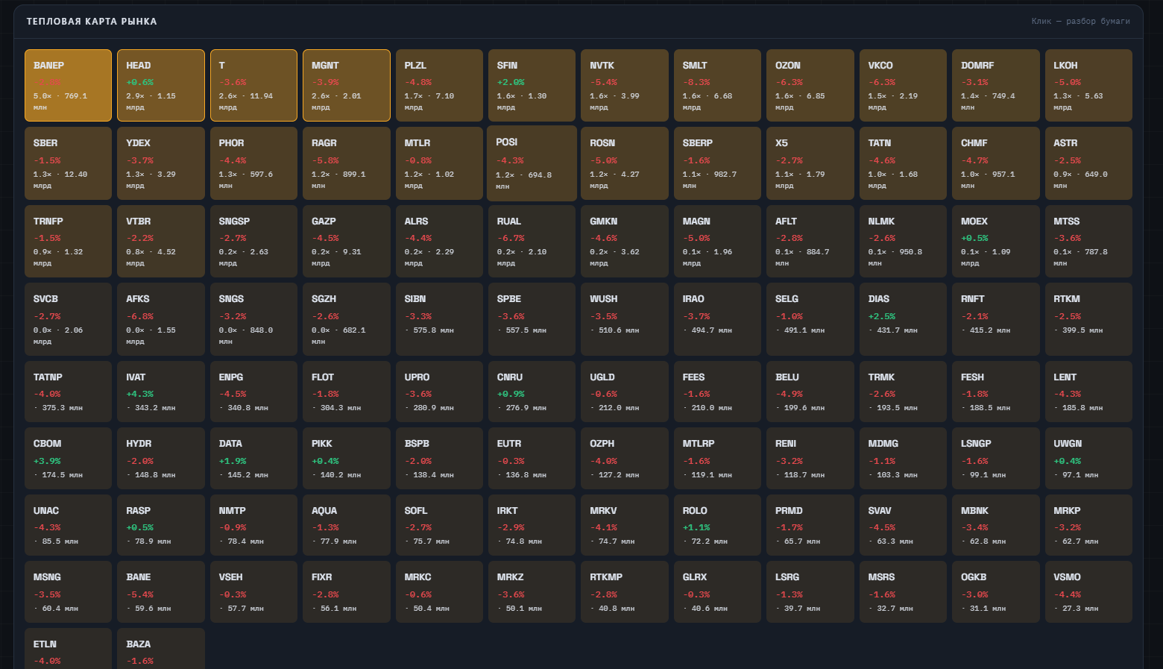This screenshot has height=669, width=1163.
Task: Click the SPBE tile
Action: coord(532,319)
